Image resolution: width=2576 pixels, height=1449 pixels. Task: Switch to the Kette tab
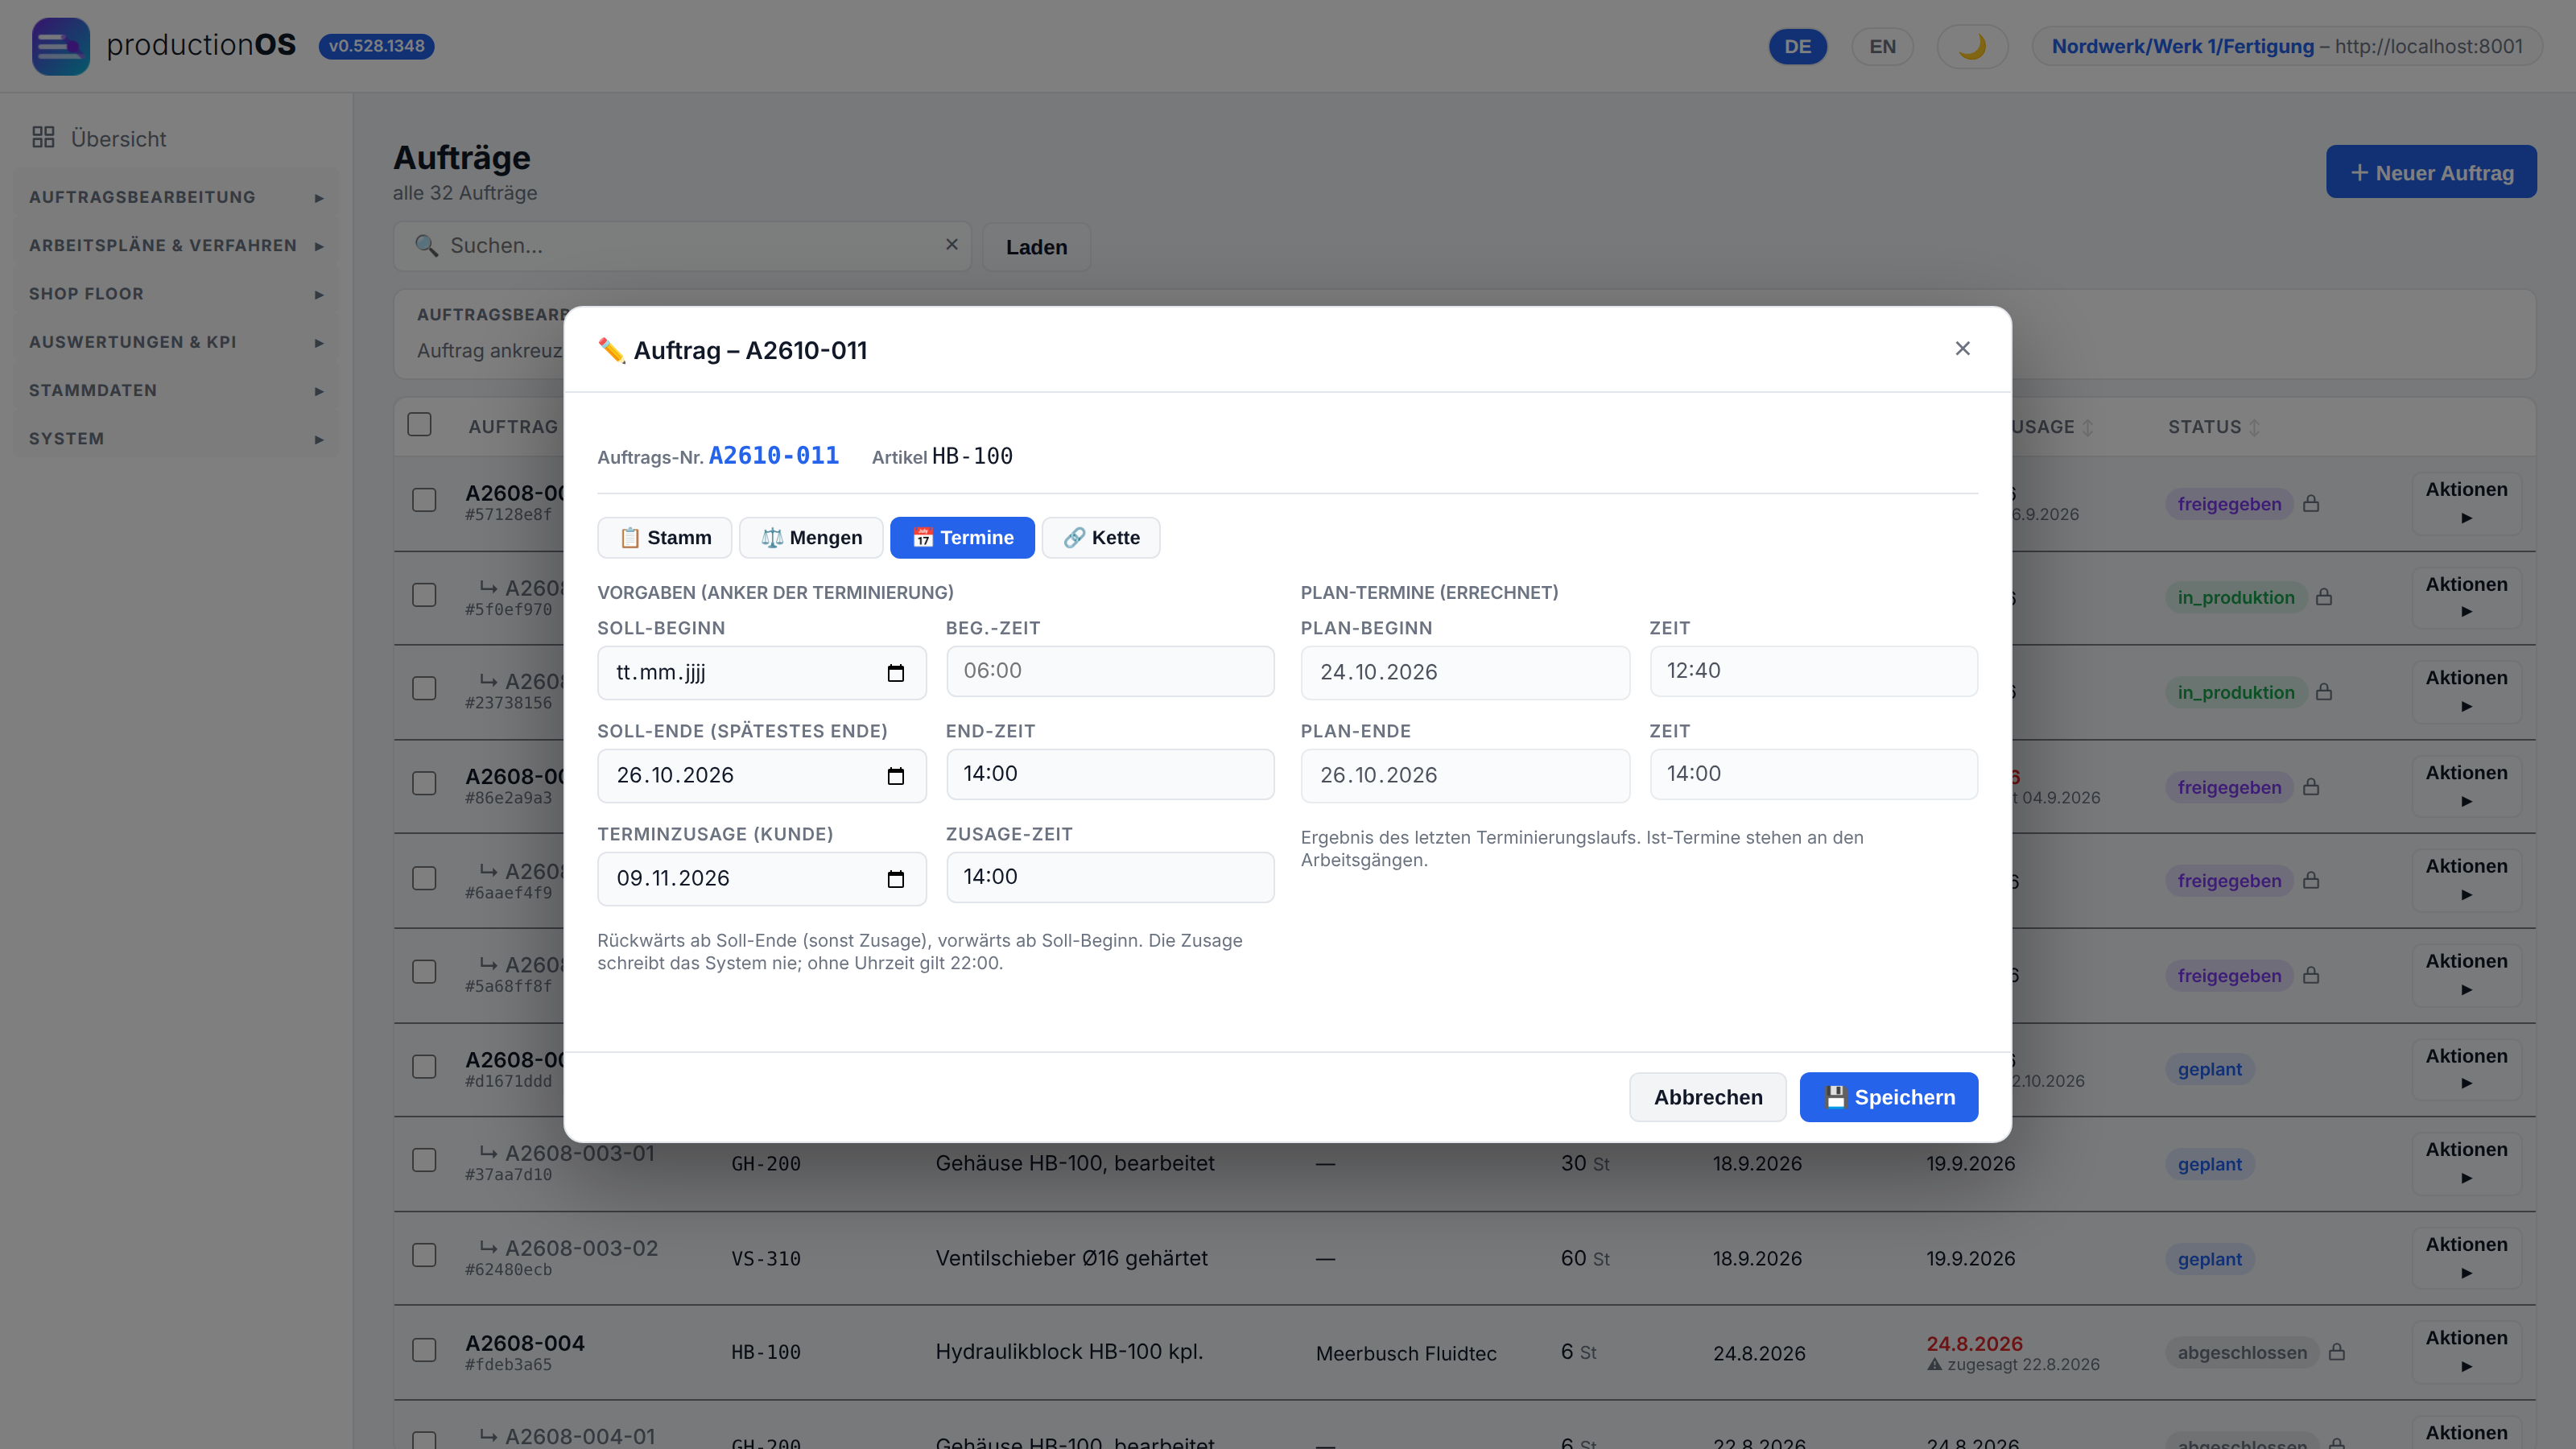tap(1101, 538)
